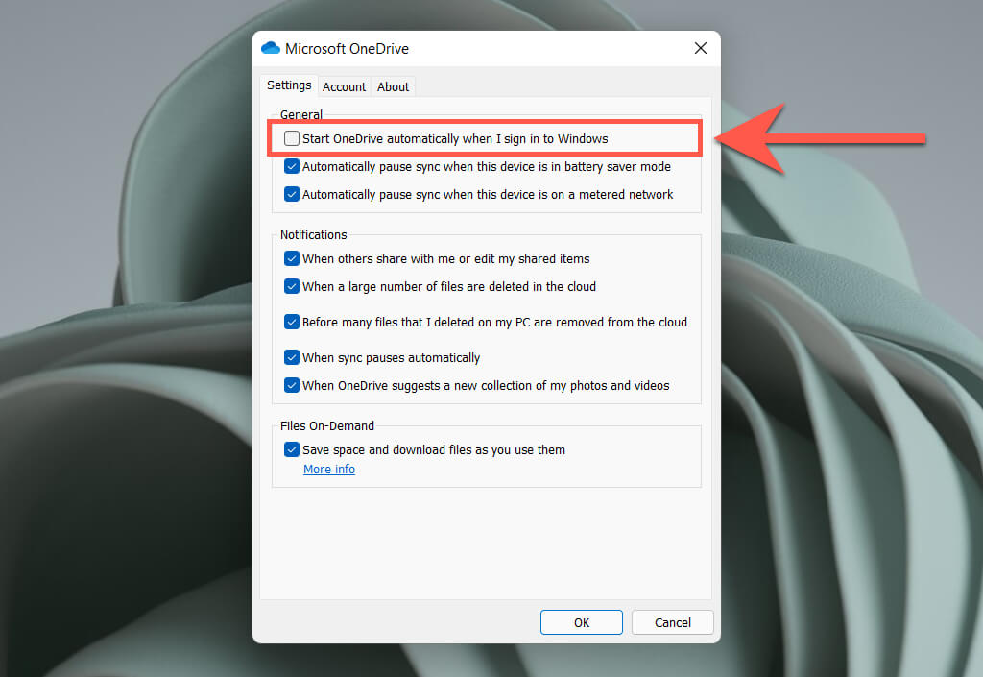Switch to the About tab
This screenshot has width=983, height=677.
click(393, 86)
